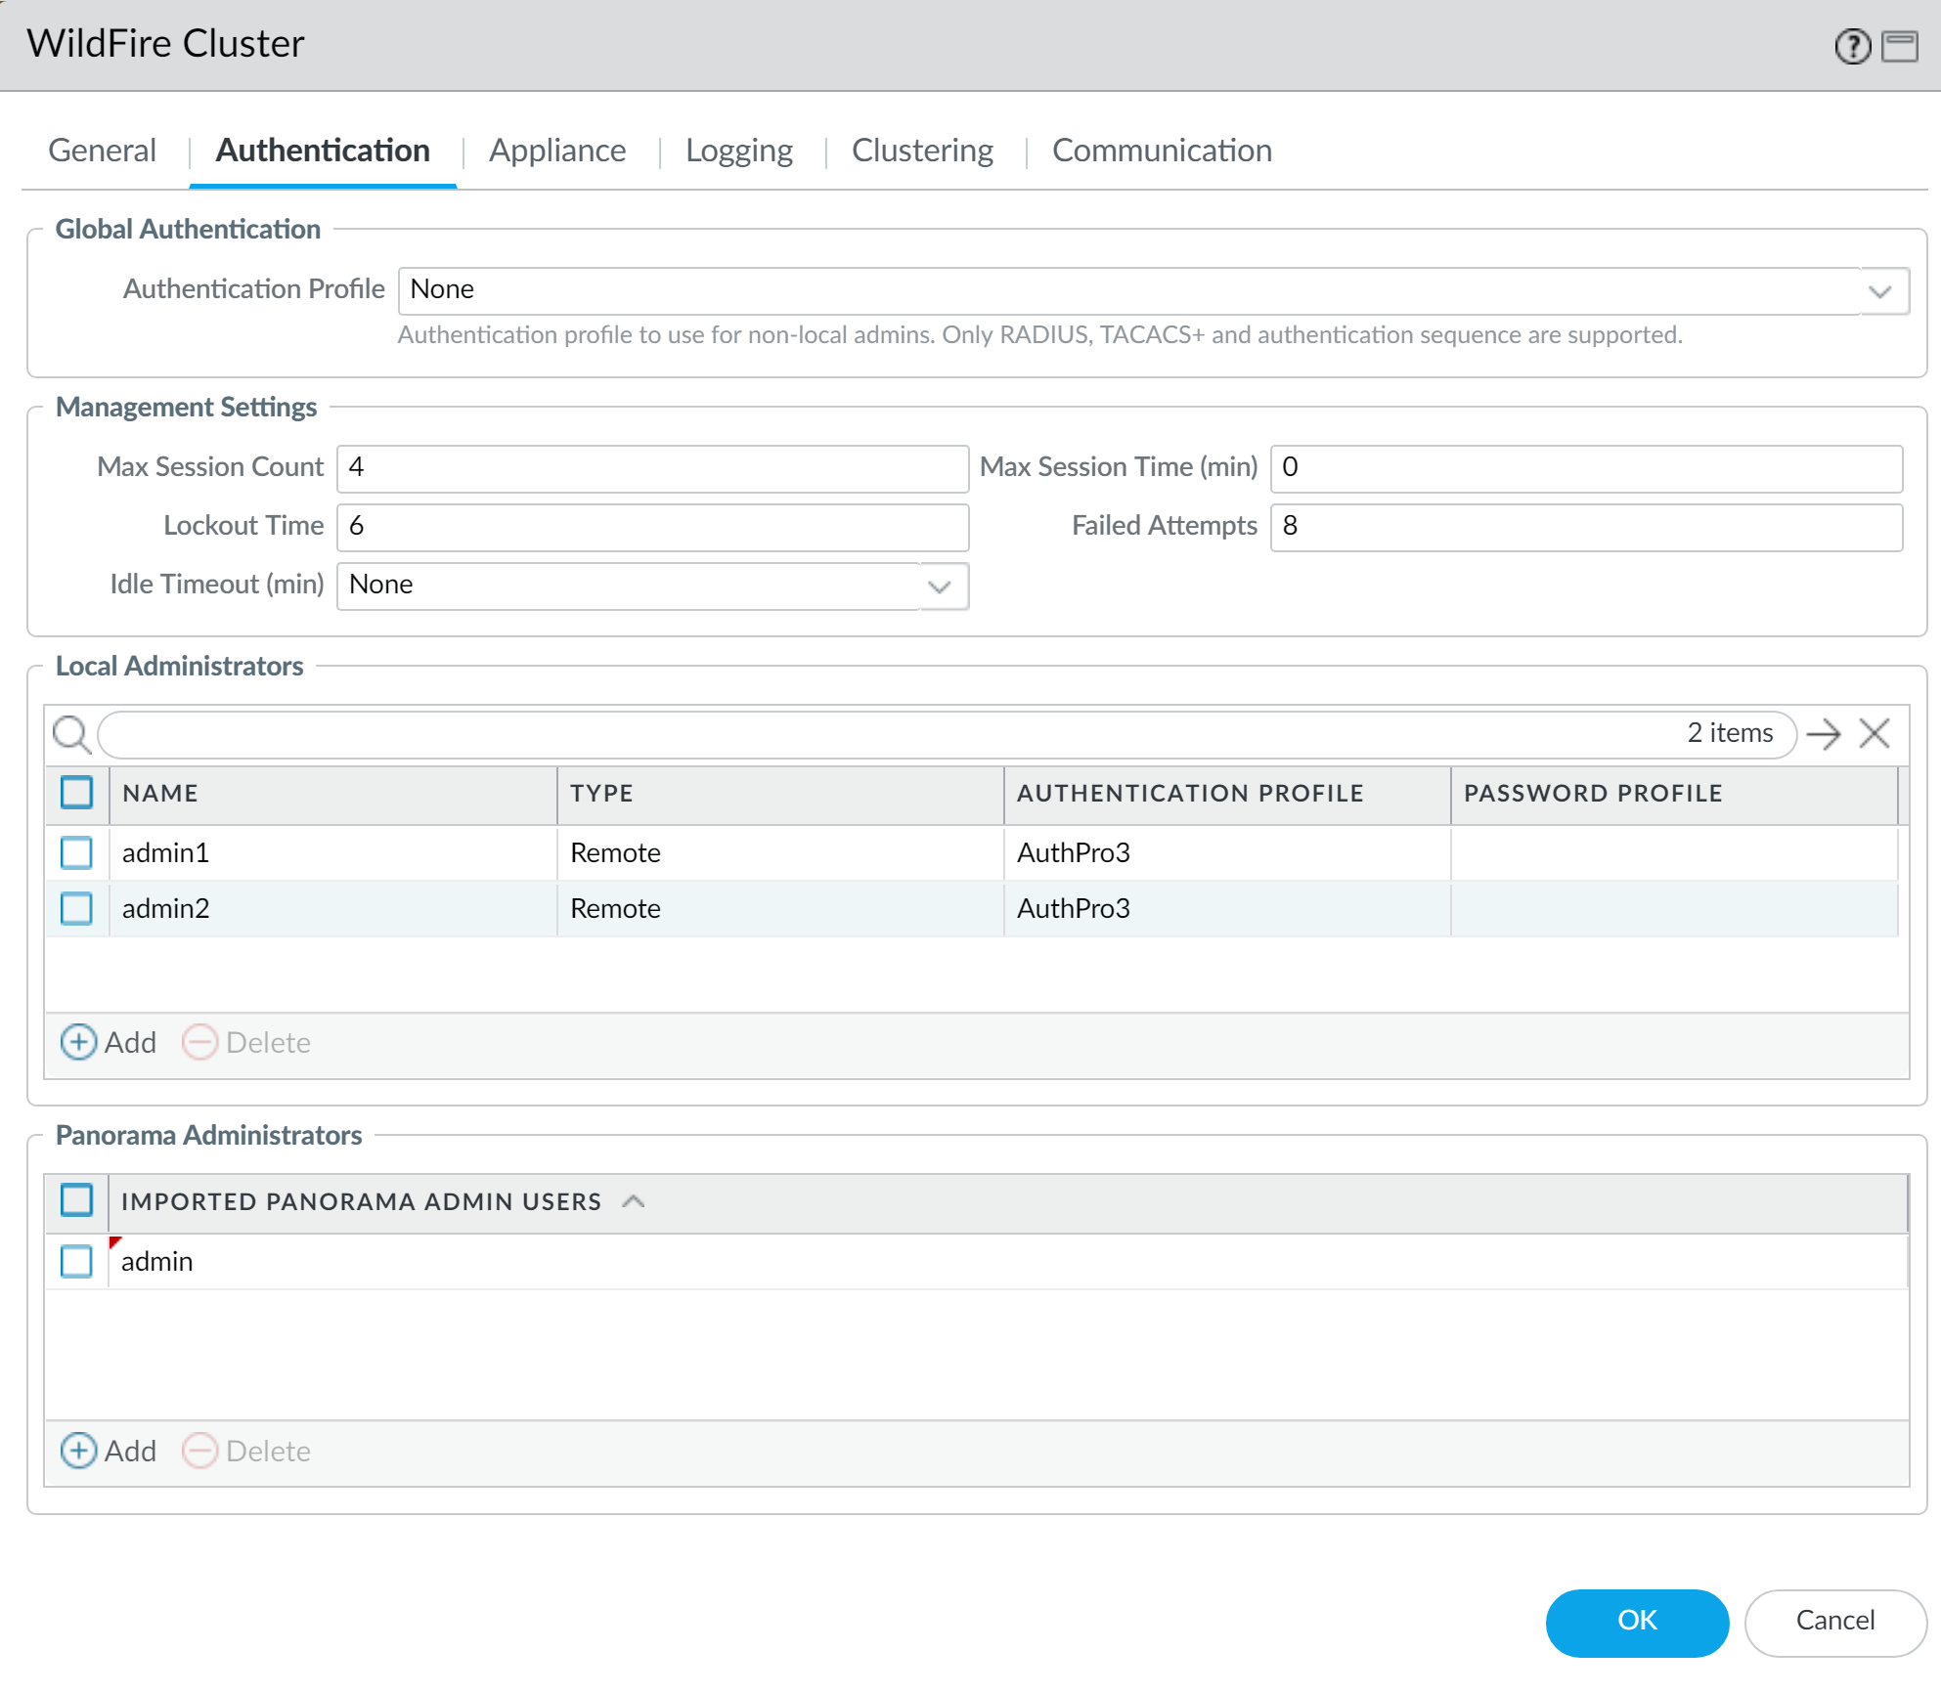
Task: Open the help question mark icon
Action: (1852, 46)
